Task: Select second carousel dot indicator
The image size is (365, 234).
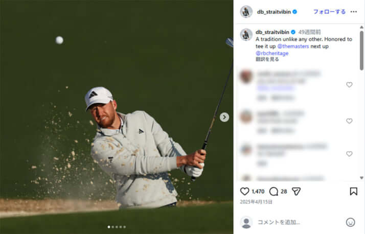Action: point(113,227)
